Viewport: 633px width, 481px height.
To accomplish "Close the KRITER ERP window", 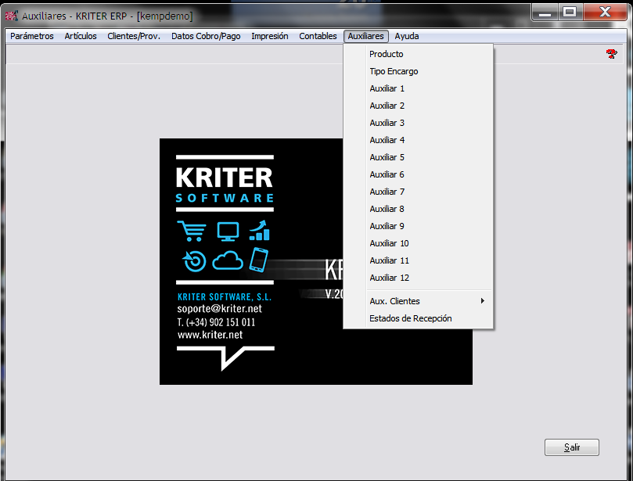I will tap(604, 12).
